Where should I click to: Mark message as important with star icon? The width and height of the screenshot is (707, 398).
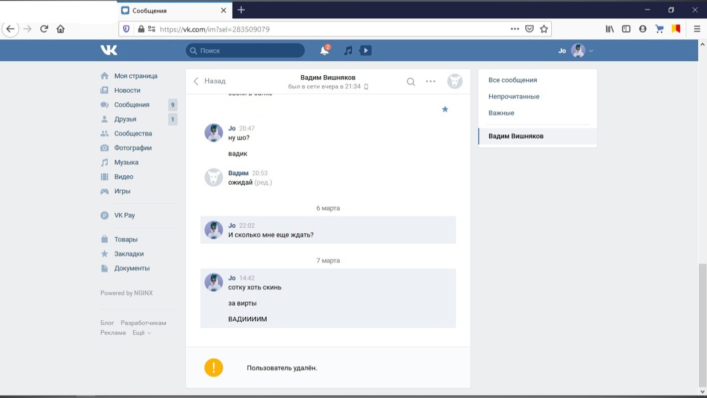[445, 109]
